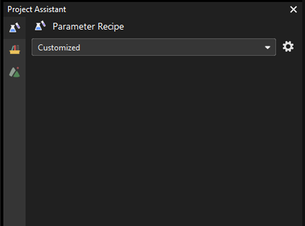The image size is (305, 226).
Task: Close the Project Assistant panel
Action: click(293, 9)
